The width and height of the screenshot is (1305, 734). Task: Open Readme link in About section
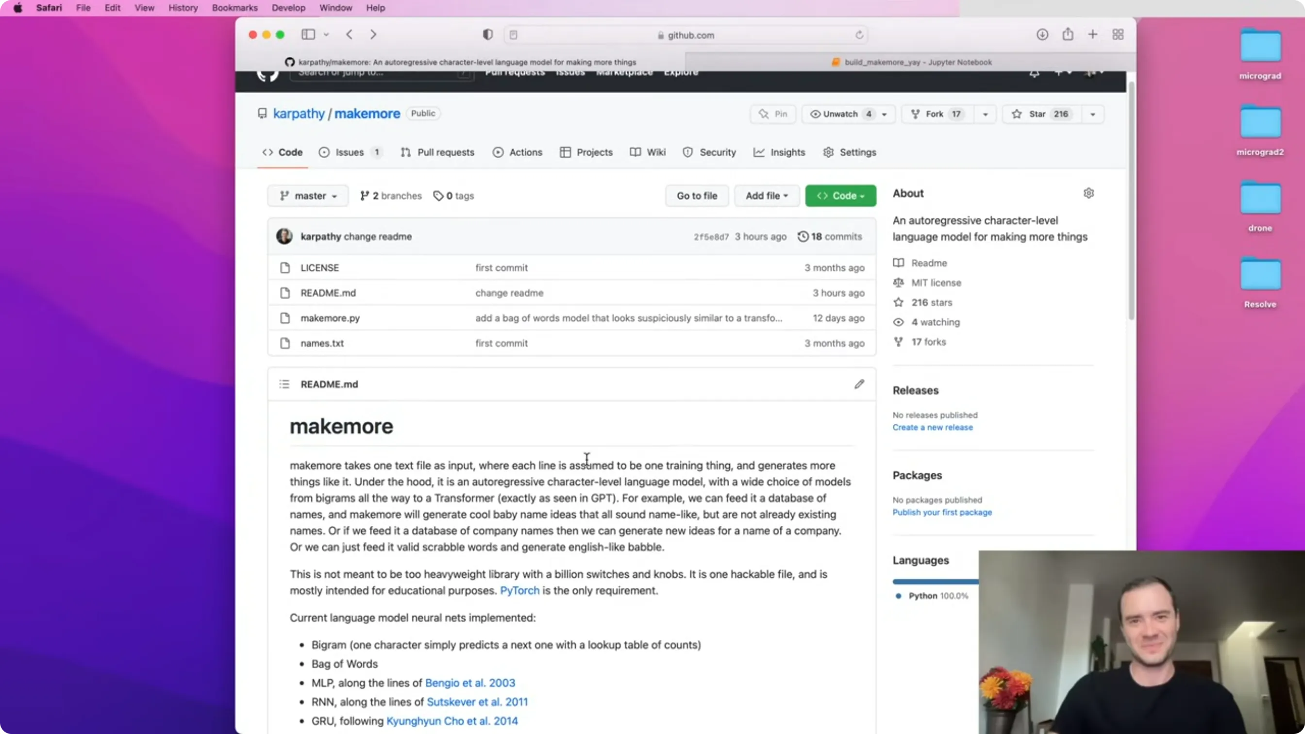tap(920, 263)
